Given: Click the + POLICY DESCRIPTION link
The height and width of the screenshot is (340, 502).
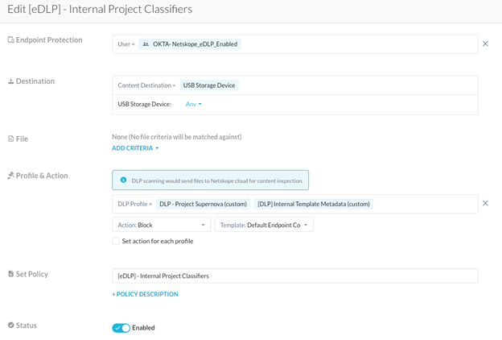Looking at the screenshot, I should coord(145,294).
